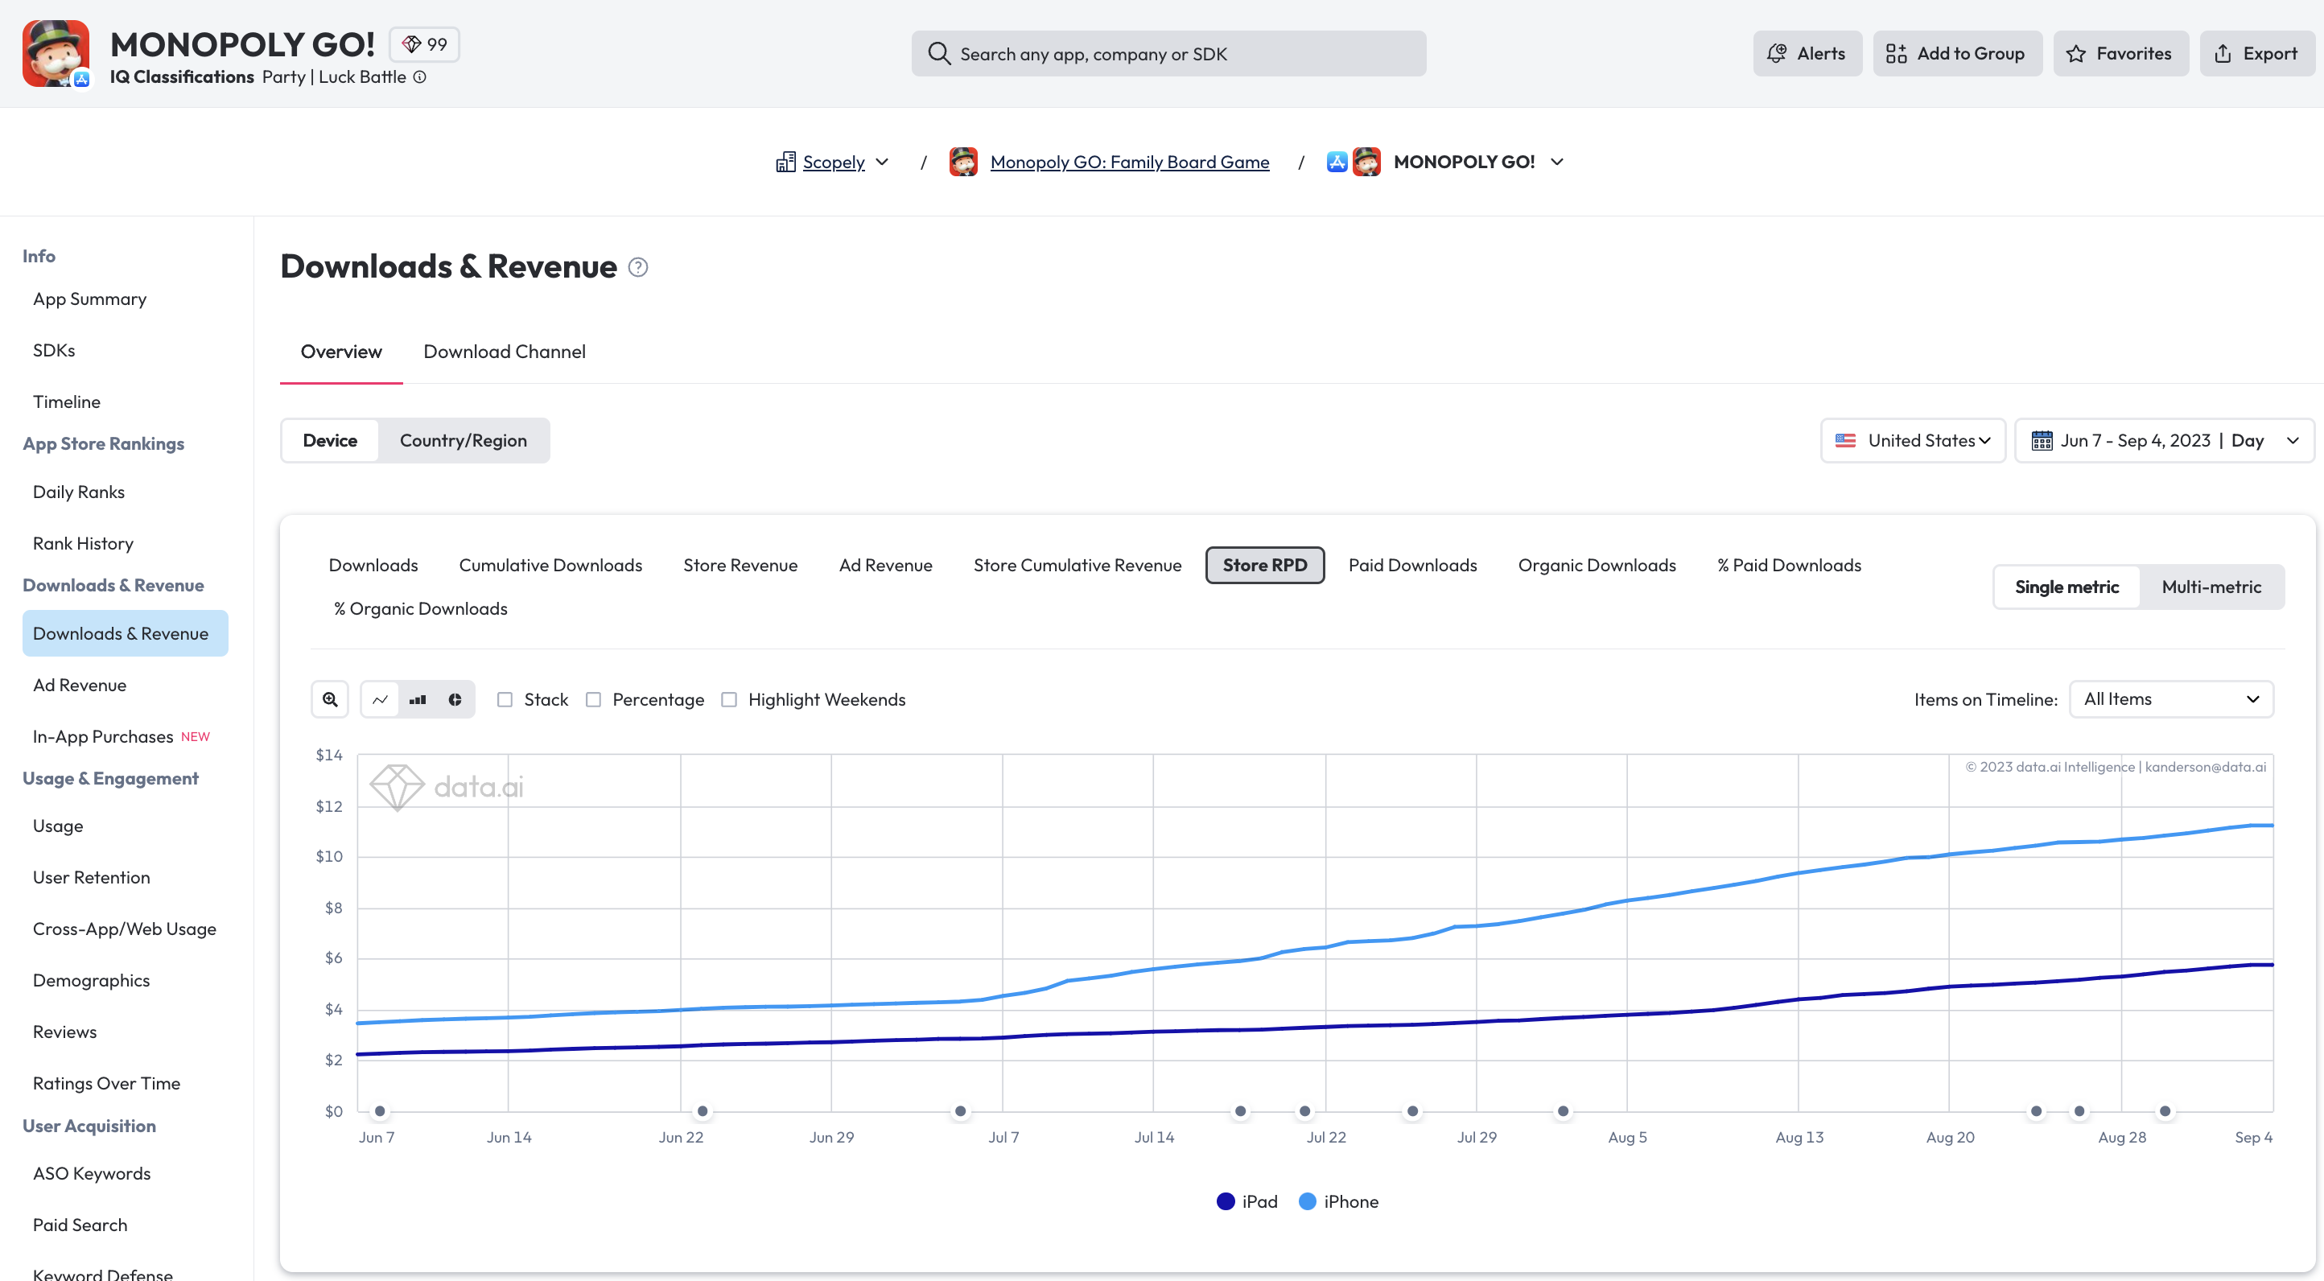Open Monopoly GO: Family Board Game link

pos(1130,162)
